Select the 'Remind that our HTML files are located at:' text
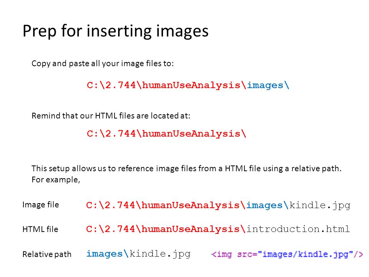The height and width of the screenshot is (277, 369). tap(111, 116)
